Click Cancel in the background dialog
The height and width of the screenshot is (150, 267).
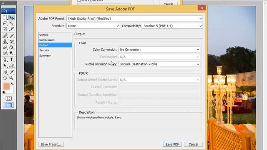168,4
